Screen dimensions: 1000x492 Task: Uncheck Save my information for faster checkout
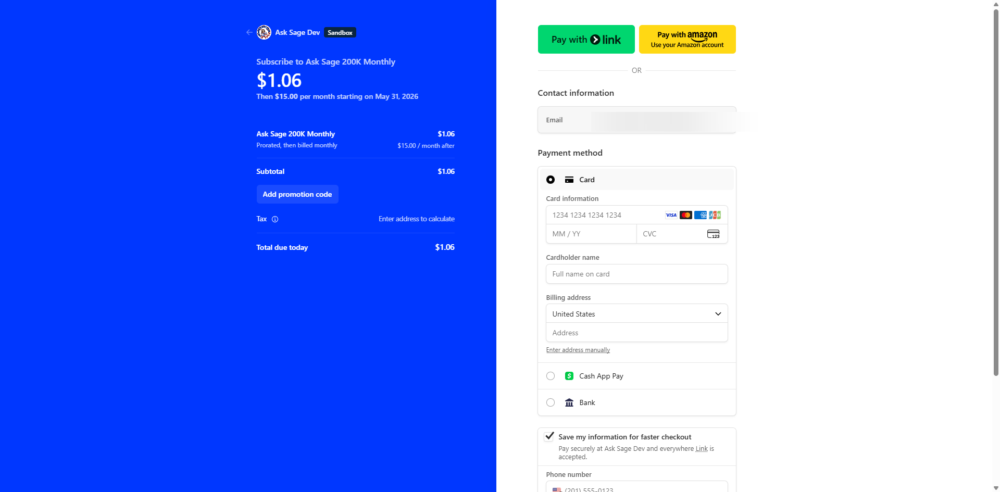tap(549, 436)
